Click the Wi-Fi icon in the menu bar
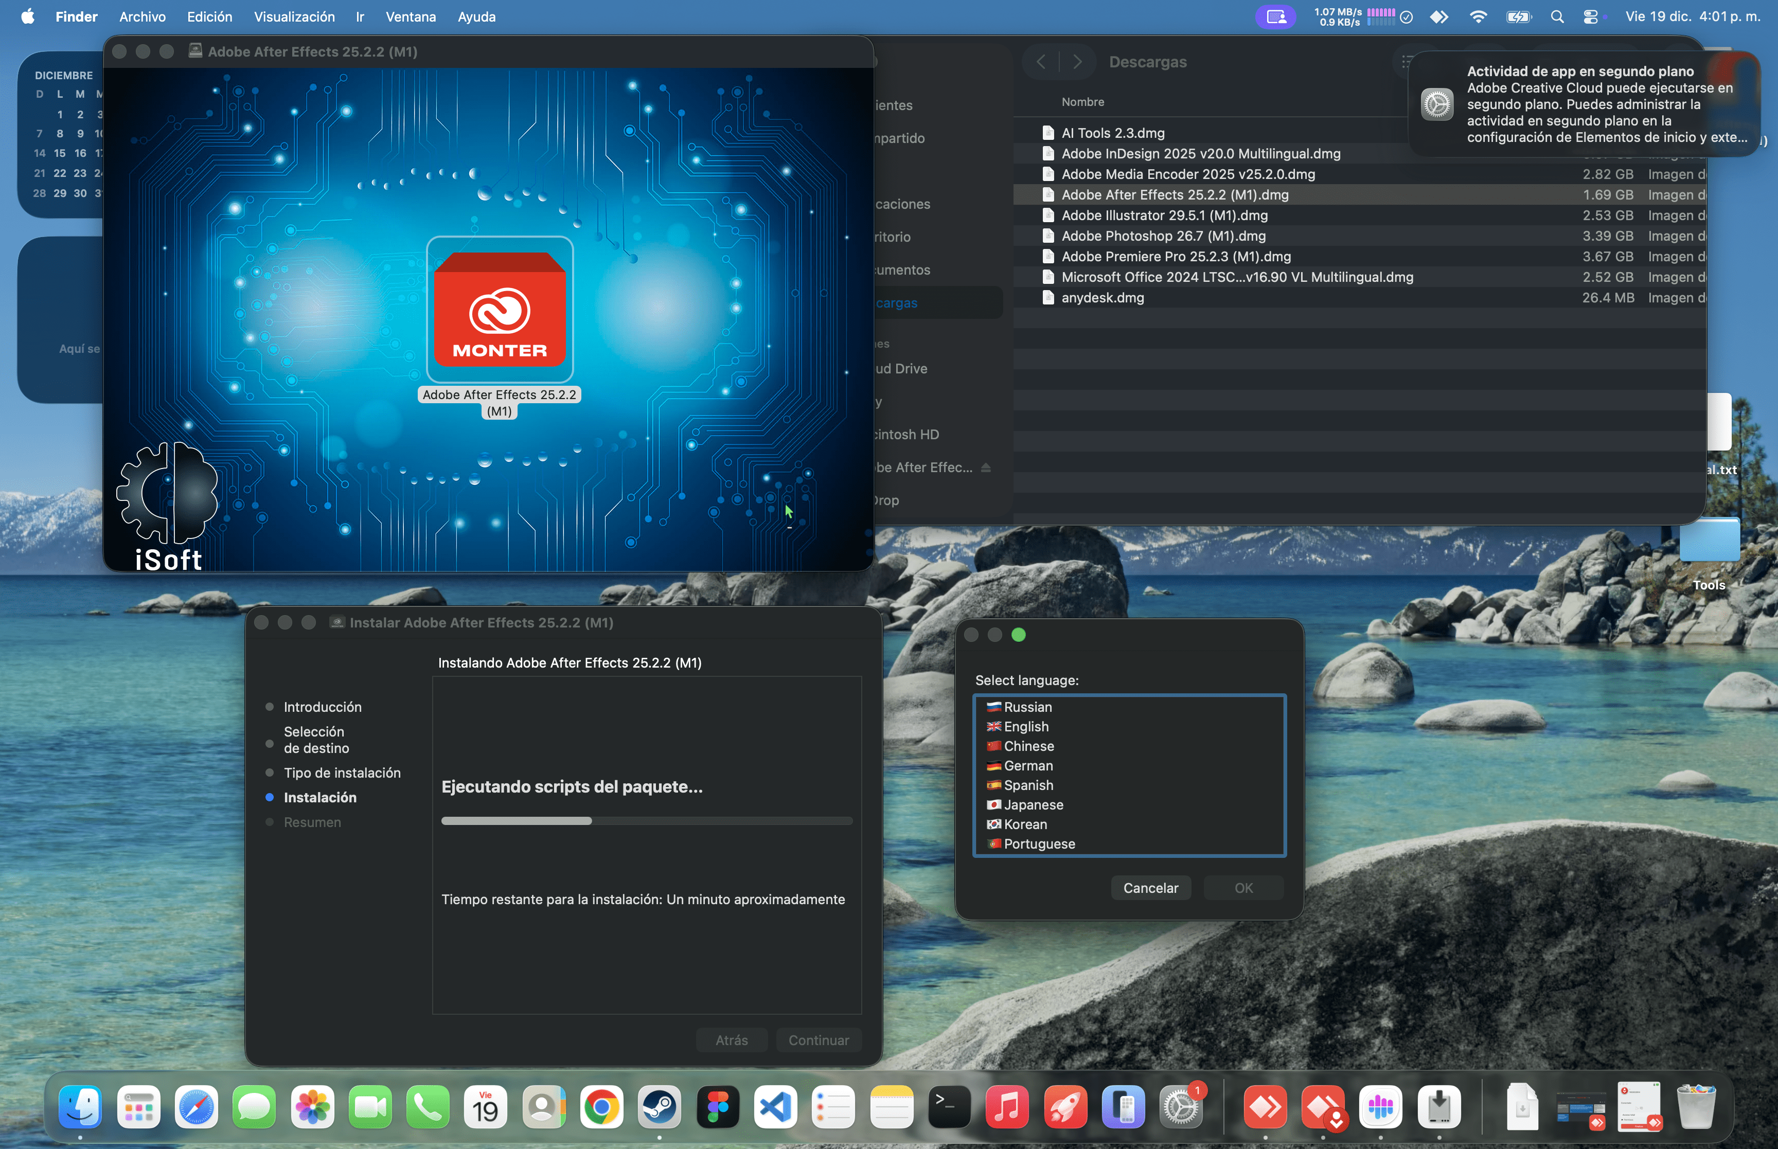Image resolution: width=1778 pixels, height=1149 pixels. pyautogui.click(x=1478, y=16)
